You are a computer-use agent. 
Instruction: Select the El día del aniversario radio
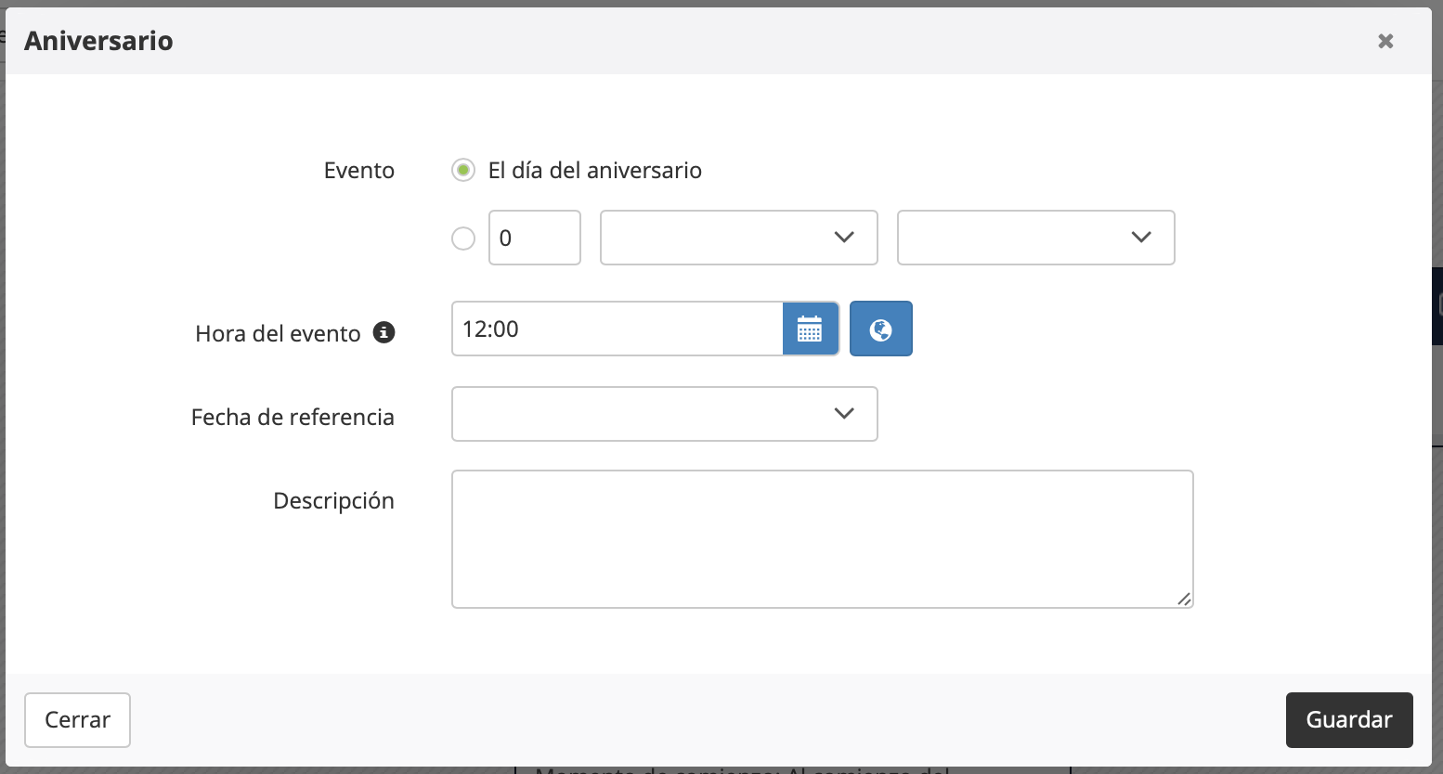click(463, 170)
